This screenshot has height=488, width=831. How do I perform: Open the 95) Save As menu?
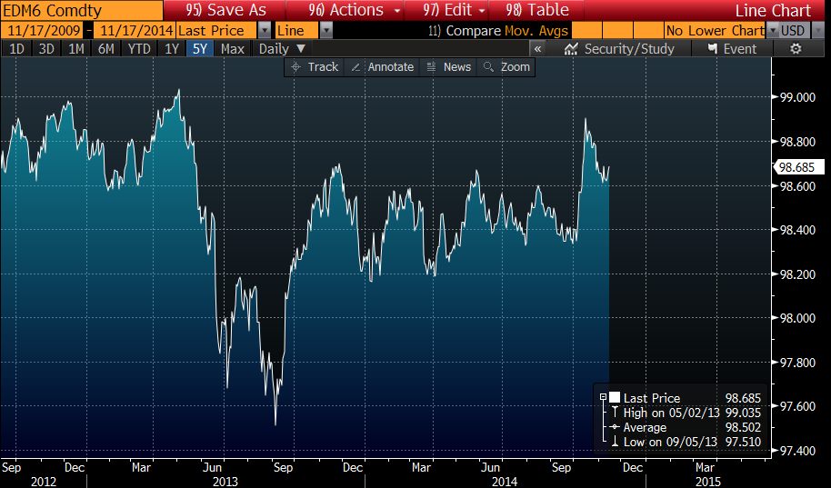[x=225, y=10]
